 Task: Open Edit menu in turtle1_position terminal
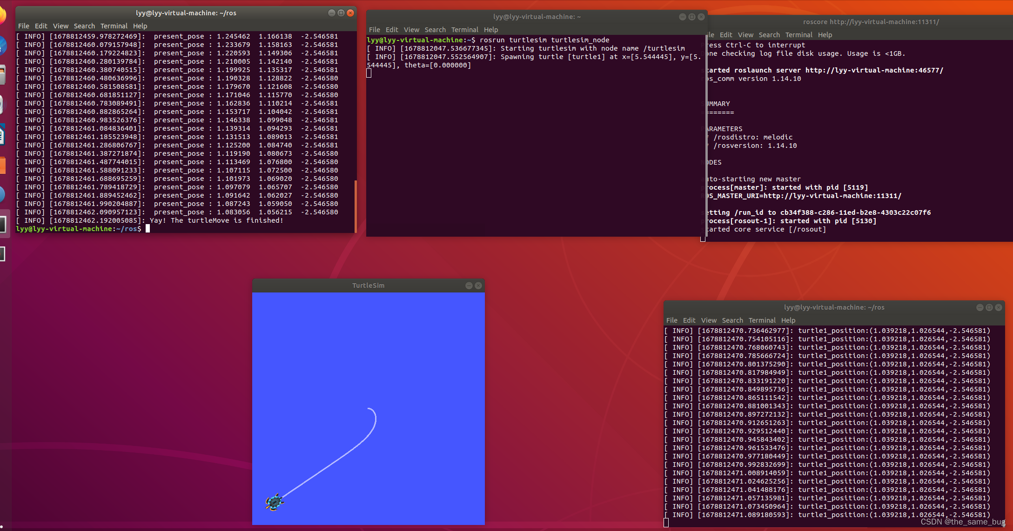tap(689, 320)
